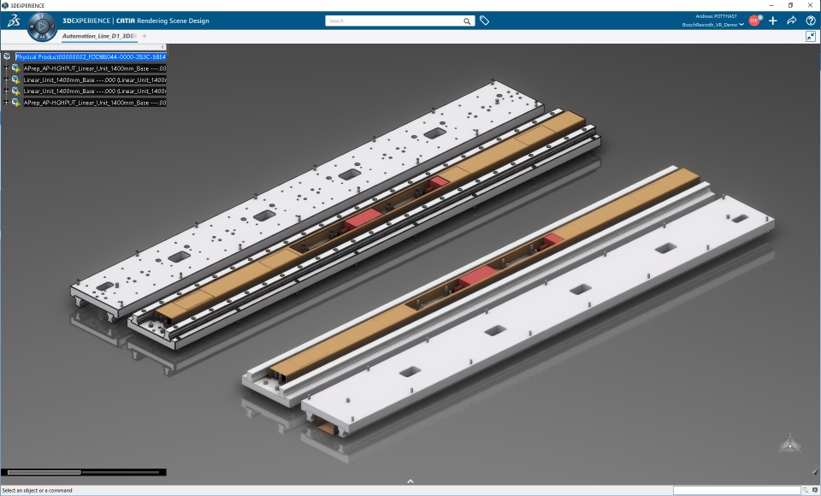Click the plus Add icon in header
The image size is (821, 496).
773,21
